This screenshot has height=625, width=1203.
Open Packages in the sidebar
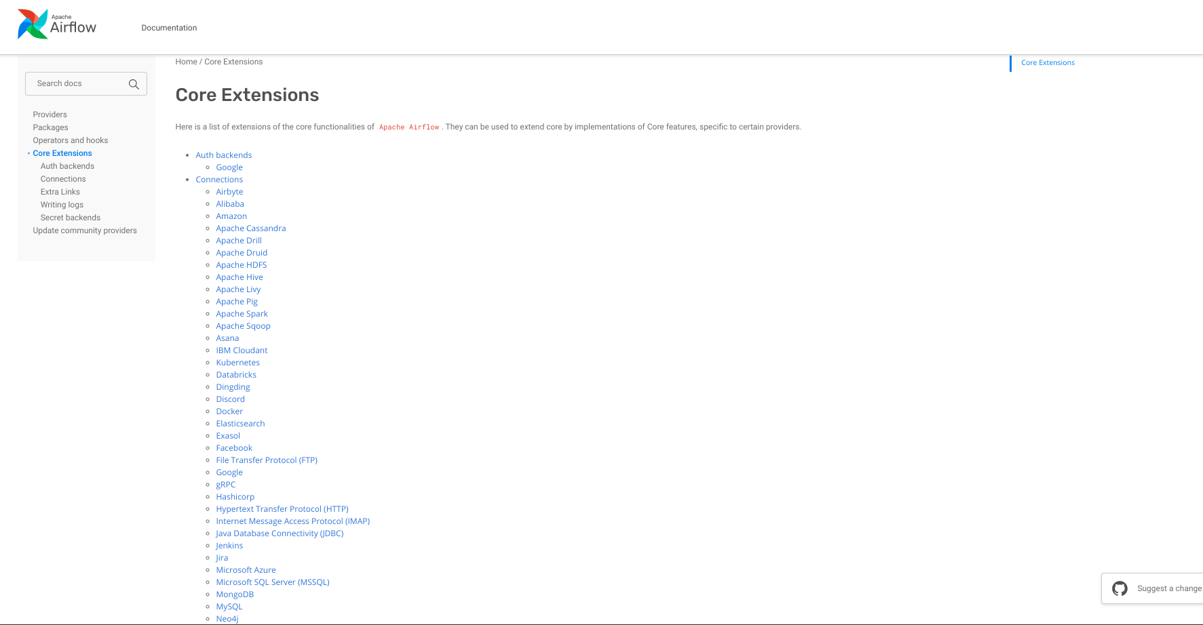[51, 127]
